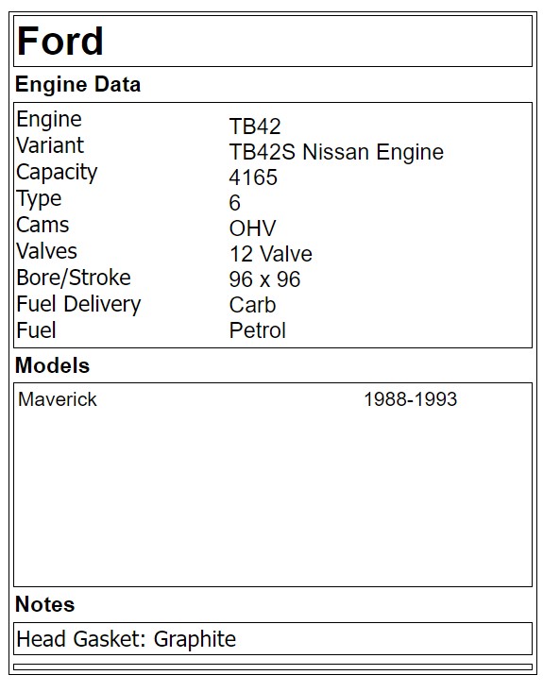Select the Capacity label
The image size is (543, 692).
tap(57, 173)
